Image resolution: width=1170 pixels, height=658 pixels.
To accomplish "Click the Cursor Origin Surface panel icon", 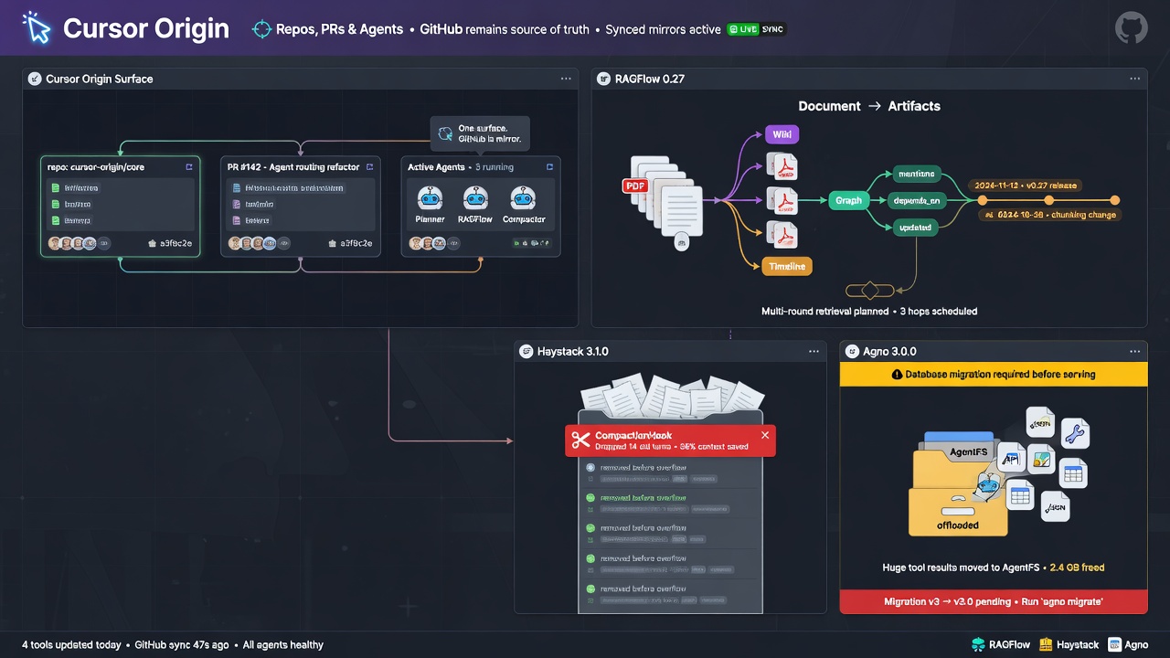I will click(35, 79).
